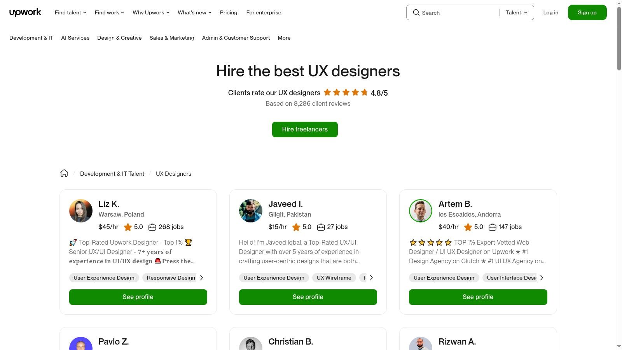Open Javeed I.'s profile via See profile
The image size is (622, 350).
(308, 297)
